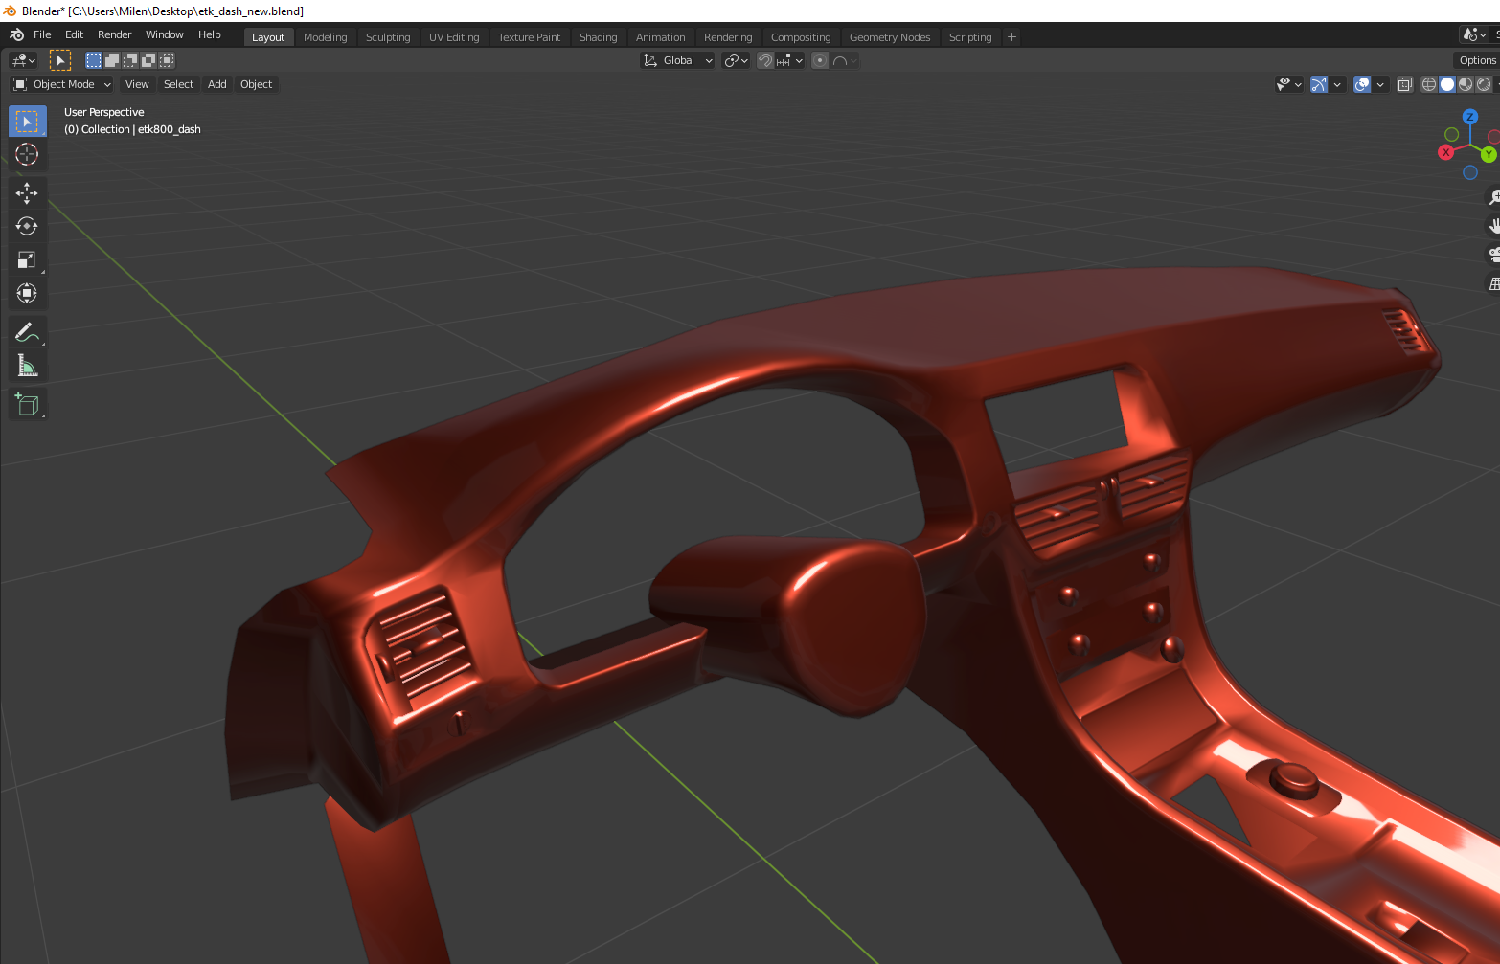Click the pan hand icon in viewport
This screenshot has height=964, width=1500.
point(1493,226)
